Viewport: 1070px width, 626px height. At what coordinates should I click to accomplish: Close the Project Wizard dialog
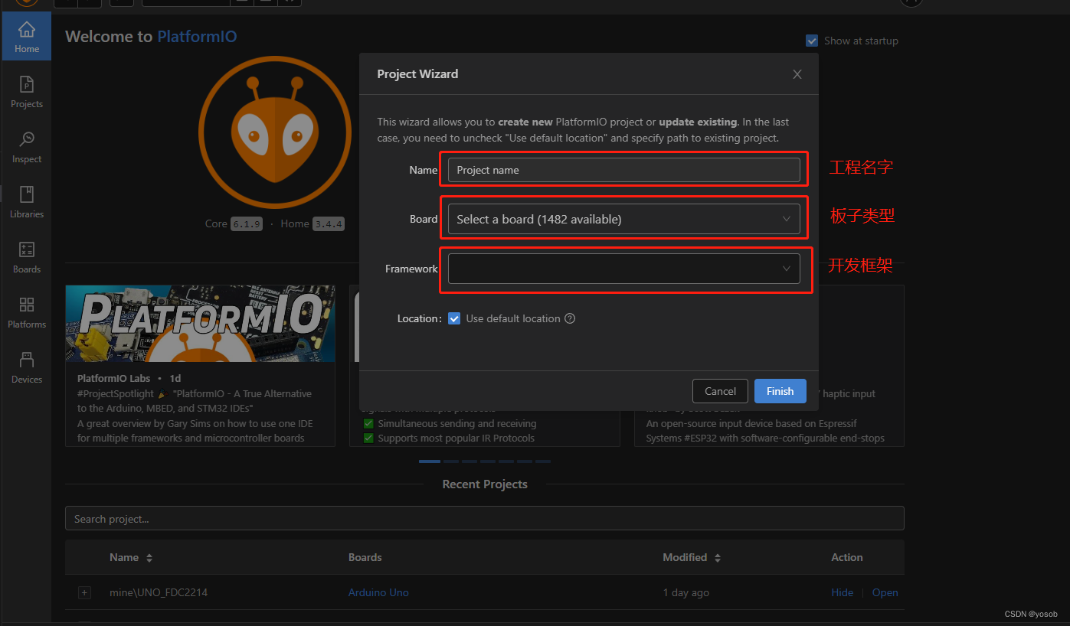(x=797, y=74)
